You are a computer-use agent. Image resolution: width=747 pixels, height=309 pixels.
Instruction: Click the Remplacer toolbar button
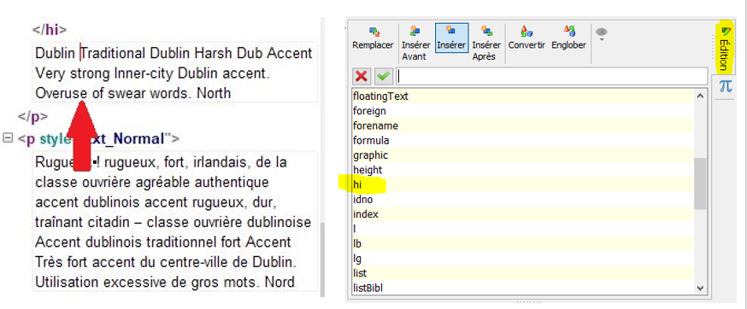click(x=373, y=38)
